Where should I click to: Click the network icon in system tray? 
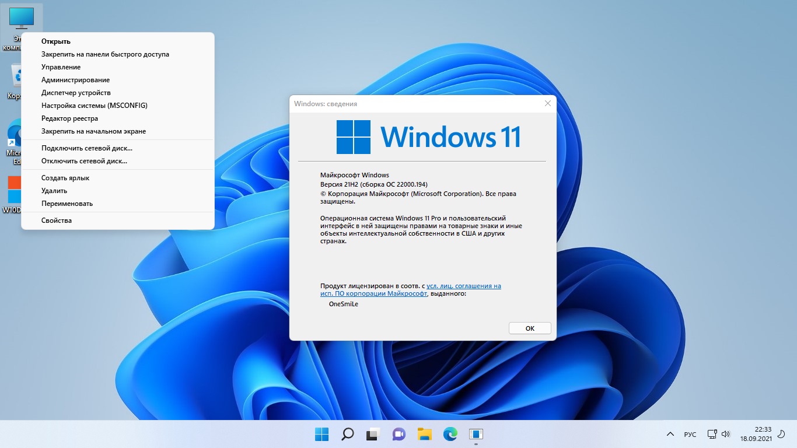pos(712,434)
